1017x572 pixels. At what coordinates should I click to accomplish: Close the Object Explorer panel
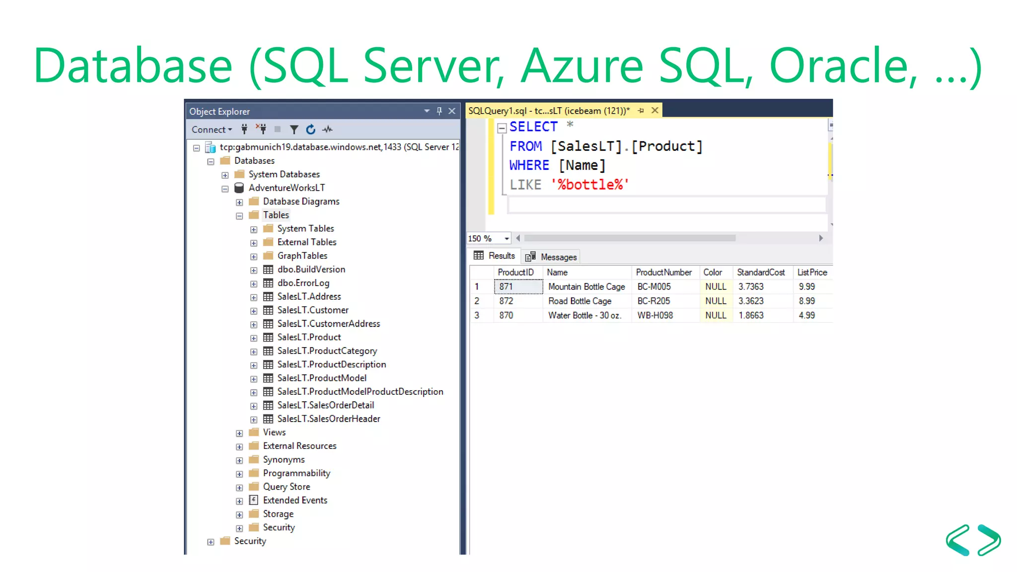[x=452, y=111]
